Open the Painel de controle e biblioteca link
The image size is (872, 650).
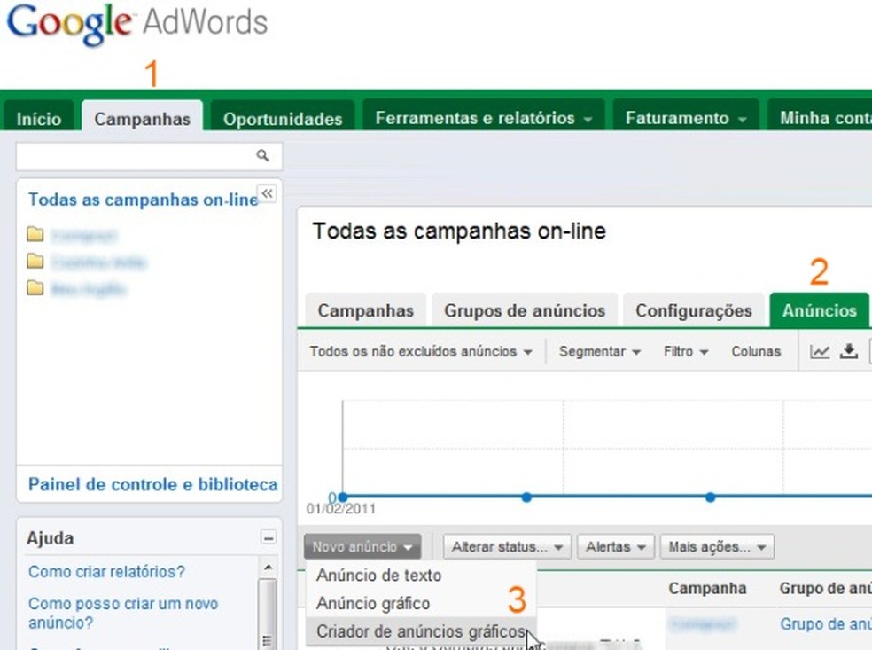(x=152, y=485)
